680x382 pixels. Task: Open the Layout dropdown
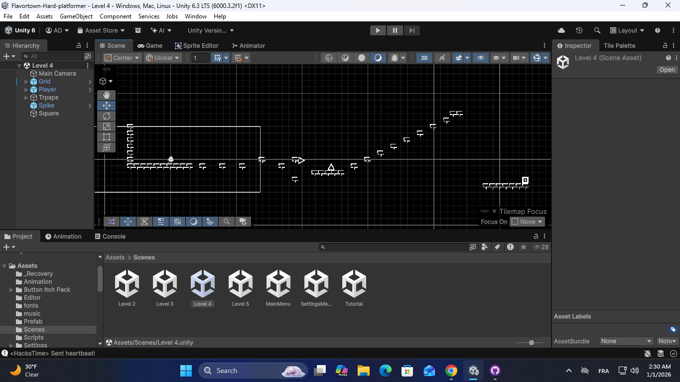(627, 30)
